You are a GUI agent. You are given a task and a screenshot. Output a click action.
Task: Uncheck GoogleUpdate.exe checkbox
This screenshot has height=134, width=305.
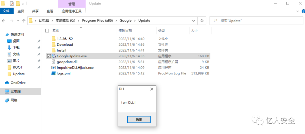click(49, 56)
